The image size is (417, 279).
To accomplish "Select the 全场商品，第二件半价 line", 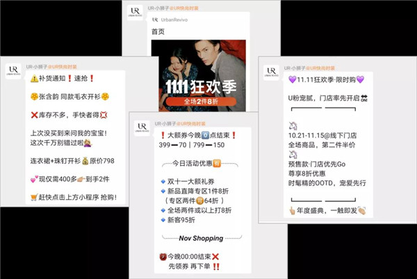I will tap(322, 145).
